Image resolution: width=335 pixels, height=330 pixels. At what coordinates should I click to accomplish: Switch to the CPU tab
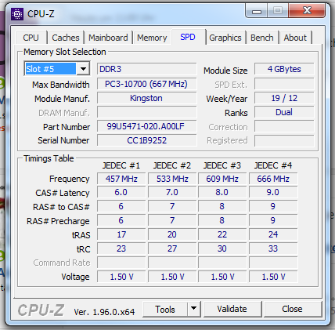(31, 38)
